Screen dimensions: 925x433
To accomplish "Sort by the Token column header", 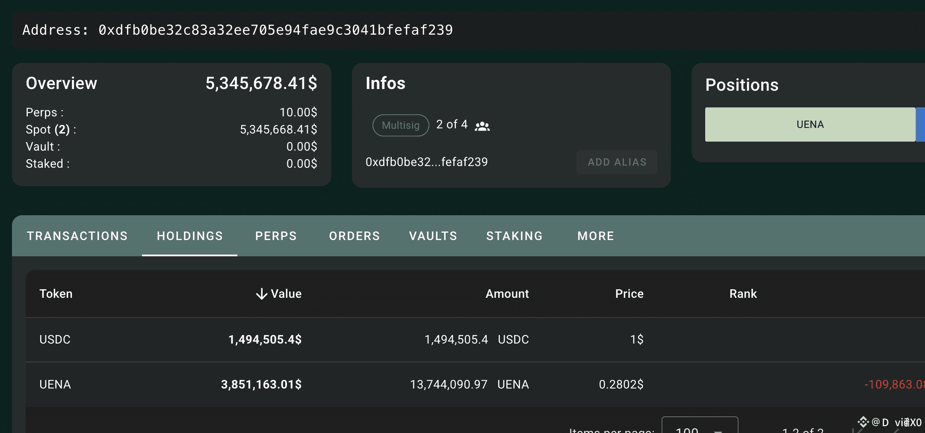I will pos(56,294).
